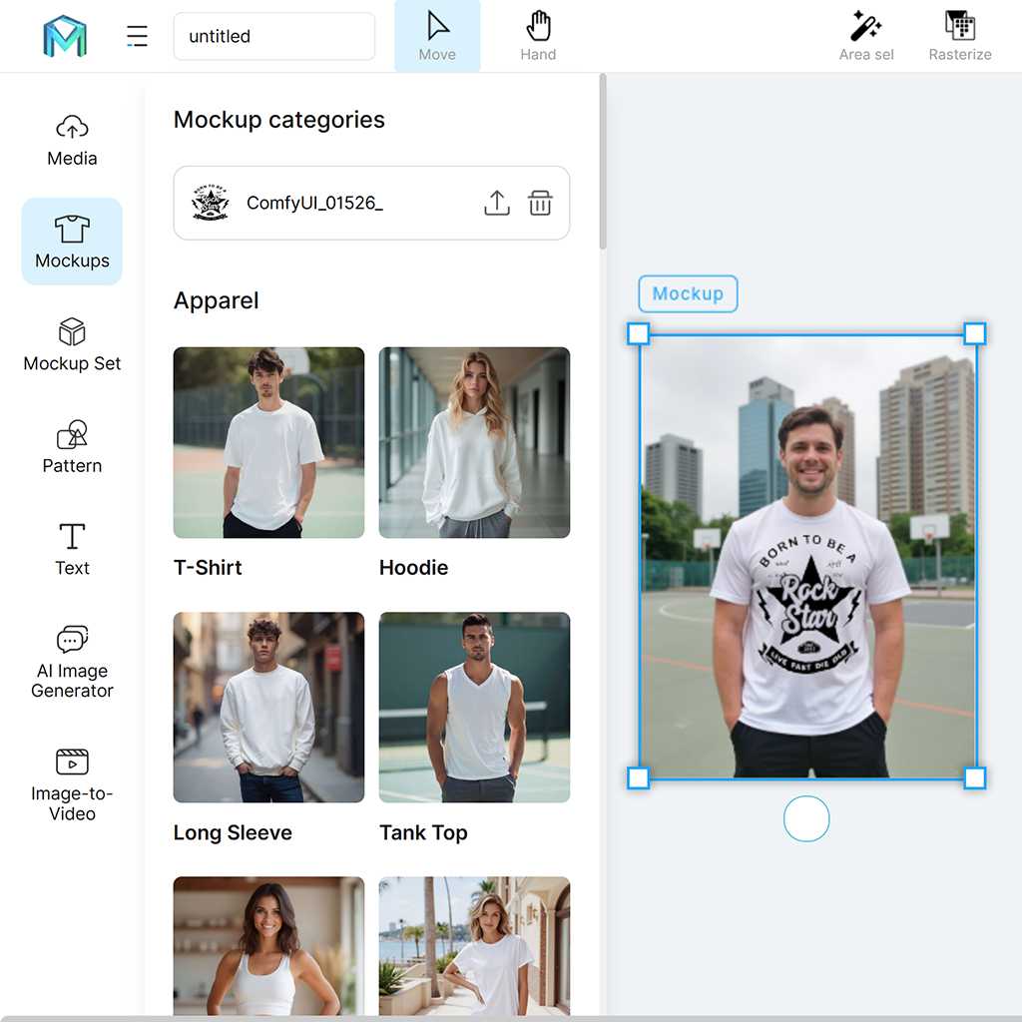Click the Long Sleeve category label

[x=233, y=833]
